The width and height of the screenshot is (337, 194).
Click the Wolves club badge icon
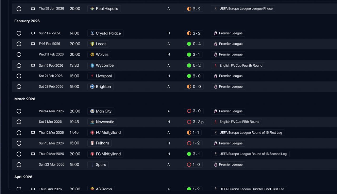(x=92, y=54)
